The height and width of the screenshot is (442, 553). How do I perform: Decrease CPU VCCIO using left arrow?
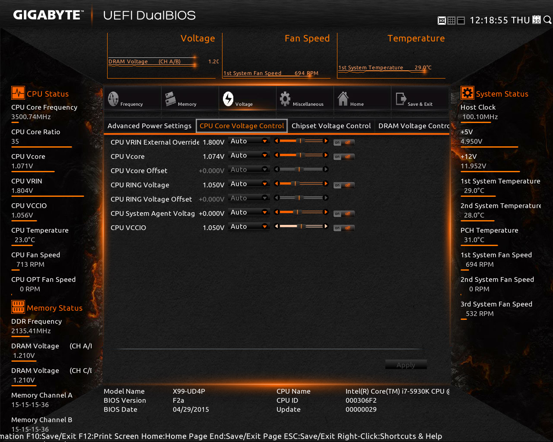pos(277,226)
